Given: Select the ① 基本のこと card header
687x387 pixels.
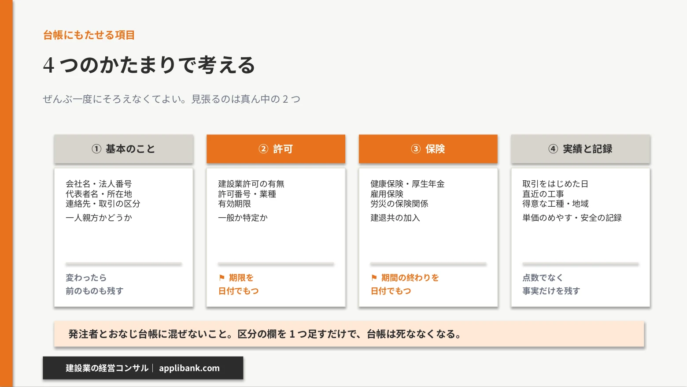Looking at the screenshot, I should click(124, 149).
